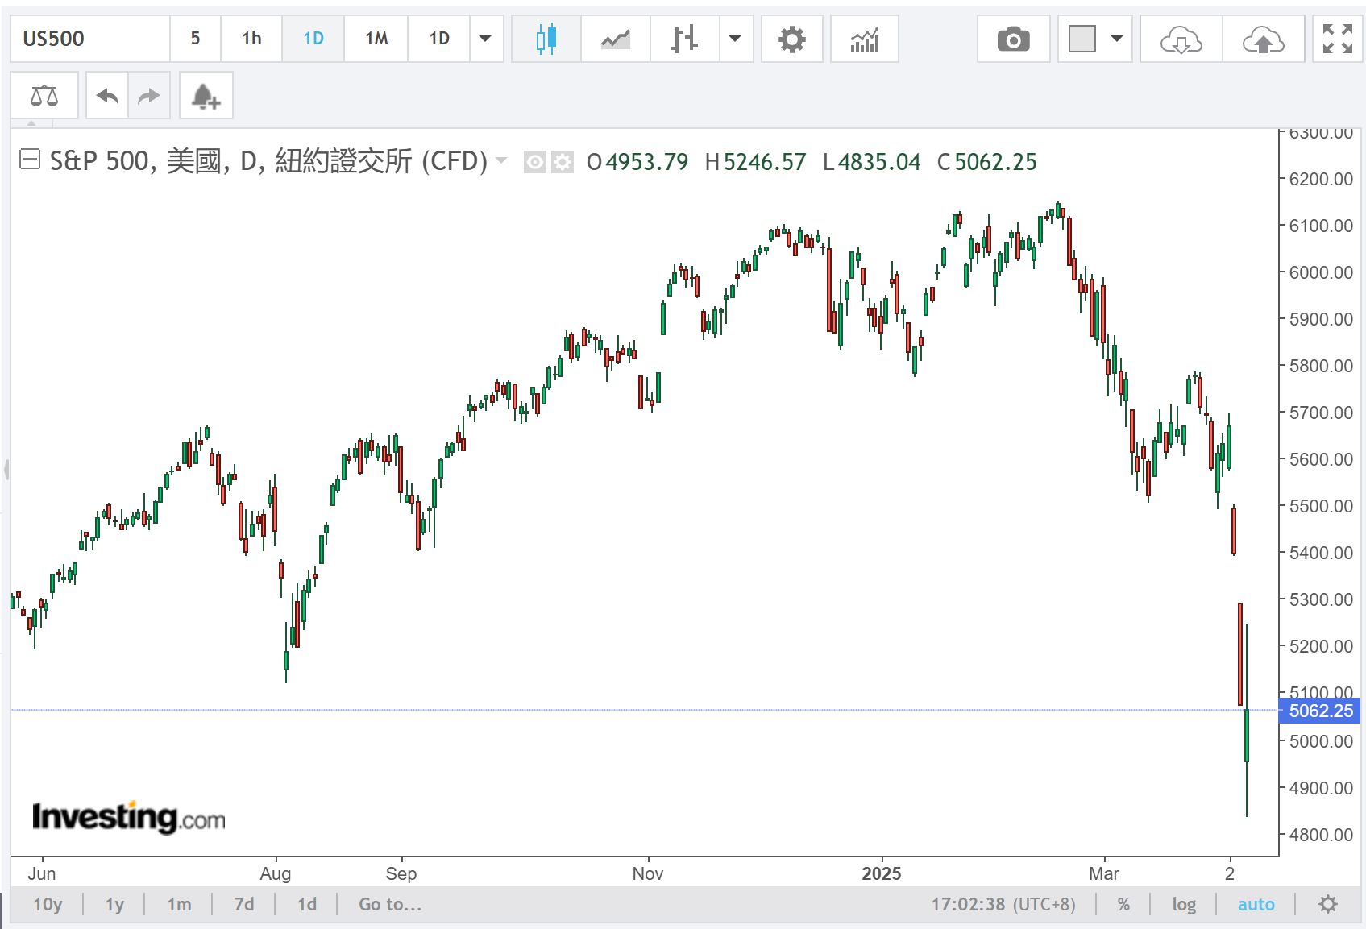Toggle percentage scale mode
Viewport: 1366px width, 929px height.
pyautogui.click(x=1123, y=904)
